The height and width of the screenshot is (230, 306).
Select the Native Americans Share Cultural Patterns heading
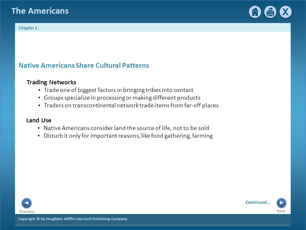(x=84, y=65)
